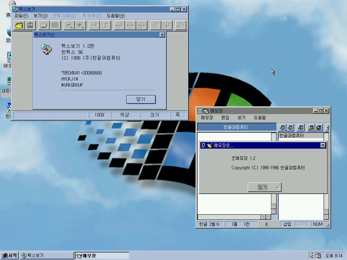Click the save icon in 팩스보기 toolbar

click(30, 25)
